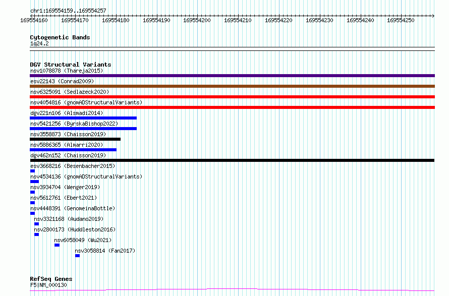This screenshot has width=449, height=296.
Task: Open nsv6058049 (Wu2021) label
Action: [83, 240]
